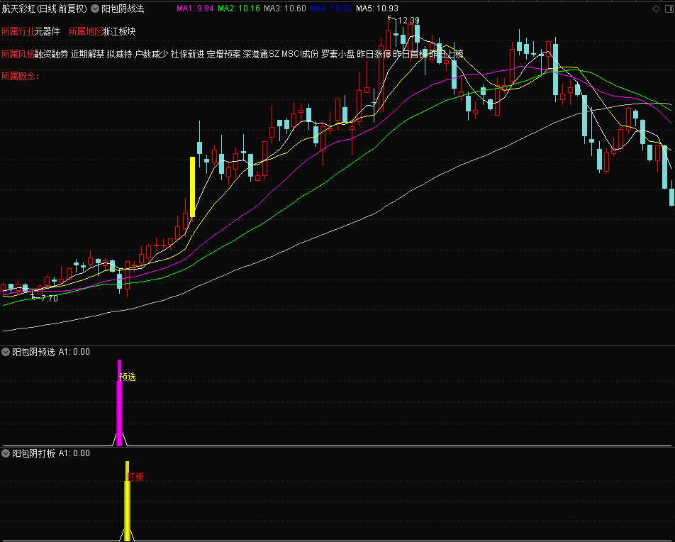Click the 所属行业 industry label
The height and width of the screenshot is (542, 675).
click(18, 31)
